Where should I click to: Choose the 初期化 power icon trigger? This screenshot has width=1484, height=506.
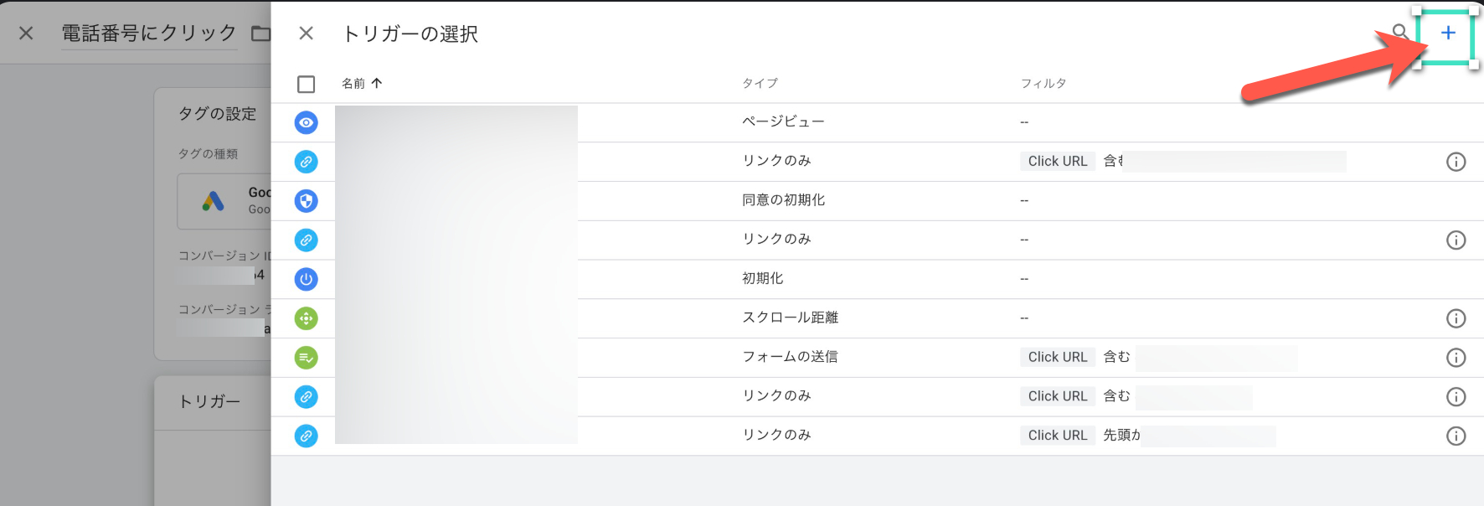click(x=307, y=279)
